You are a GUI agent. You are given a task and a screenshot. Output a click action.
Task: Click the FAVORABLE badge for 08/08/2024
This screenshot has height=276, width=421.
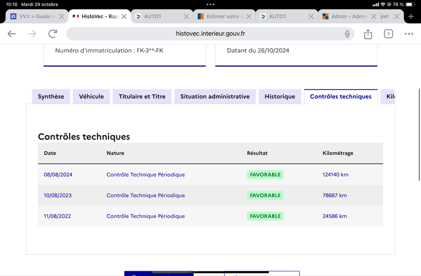click(x=265, y=175)
